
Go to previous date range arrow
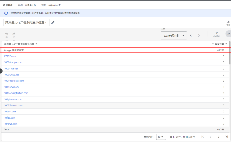tap(191, 35)
